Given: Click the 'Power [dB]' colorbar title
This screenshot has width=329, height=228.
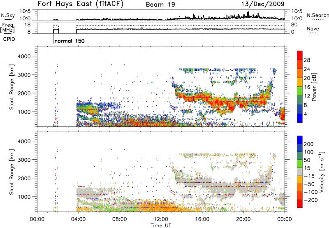Looking at the screenshot, I should point(314,87).
